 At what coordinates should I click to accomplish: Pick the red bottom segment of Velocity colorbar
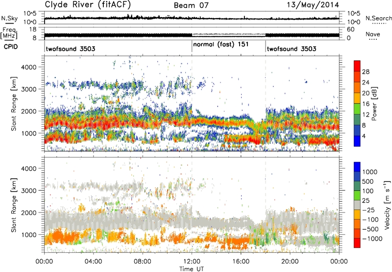tap(357, 243)
